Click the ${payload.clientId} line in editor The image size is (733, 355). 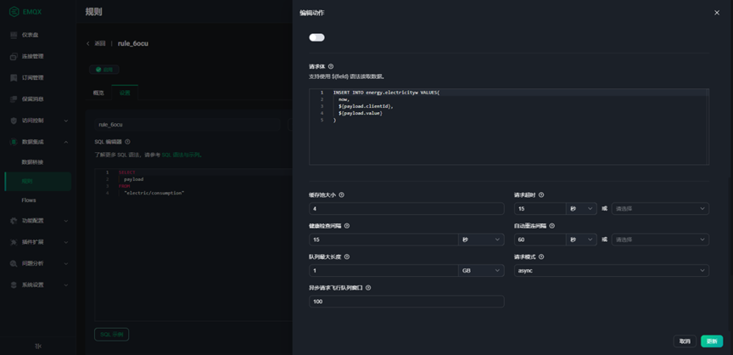(366, 106)
